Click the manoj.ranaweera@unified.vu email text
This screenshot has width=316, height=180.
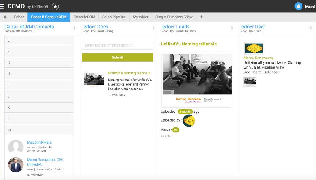[45, 169]
